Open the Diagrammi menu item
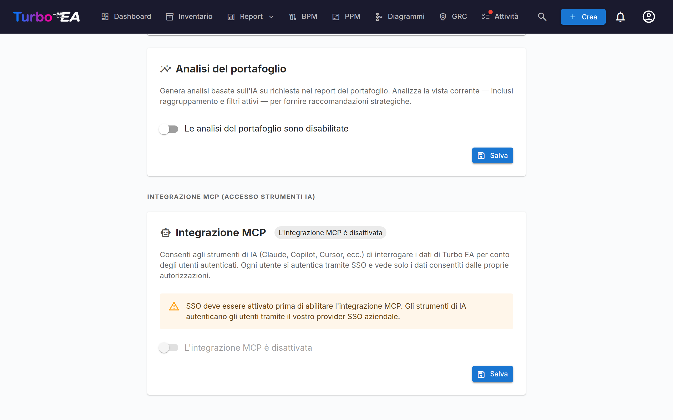 click(x=400, y=17)
